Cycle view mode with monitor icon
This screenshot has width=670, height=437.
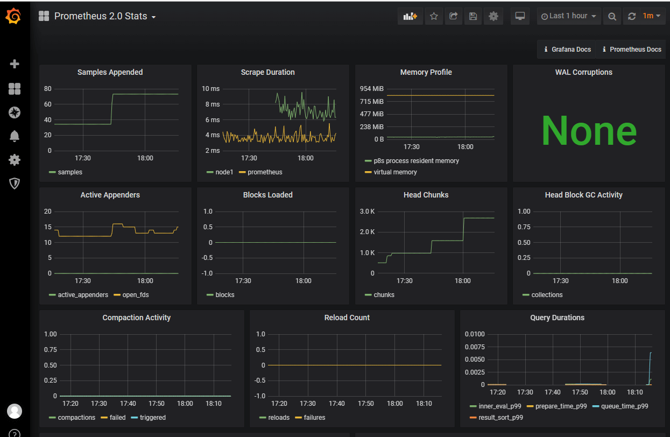[520, 16]
